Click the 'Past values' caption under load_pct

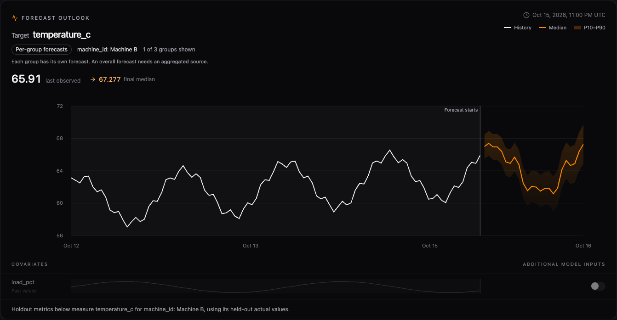[x=24, y=291]
